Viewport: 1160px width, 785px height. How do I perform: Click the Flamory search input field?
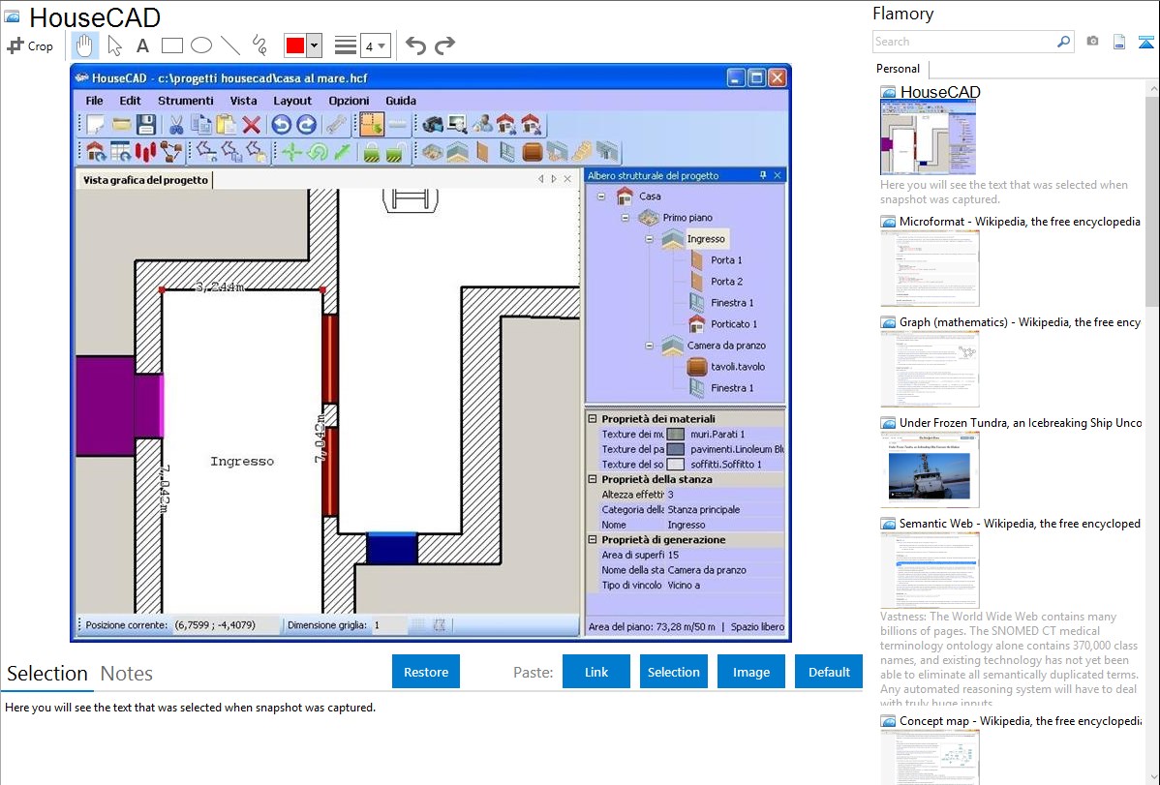click(x=963, y=42)
